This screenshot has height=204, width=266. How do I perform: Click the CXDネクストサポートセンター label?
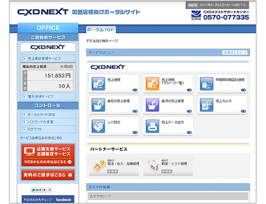coord(226,12)
